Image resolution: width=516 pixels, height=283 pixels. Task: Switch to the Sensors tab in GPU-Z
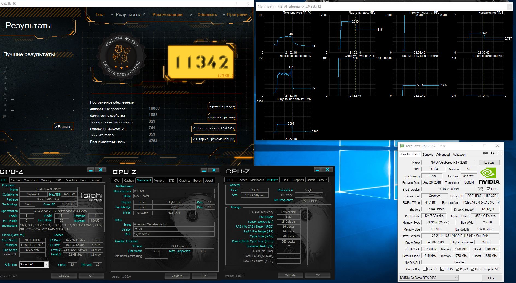pyautogui.click(x=428, y=154)
